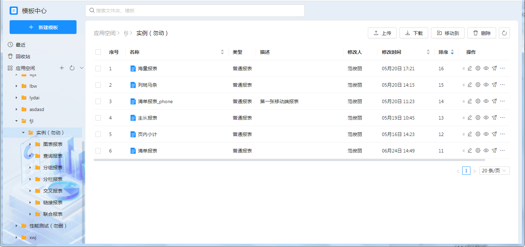Collapse the fjl folder in sidebar
The height and width of the screenshot is (247, 525).
[16, 121]
